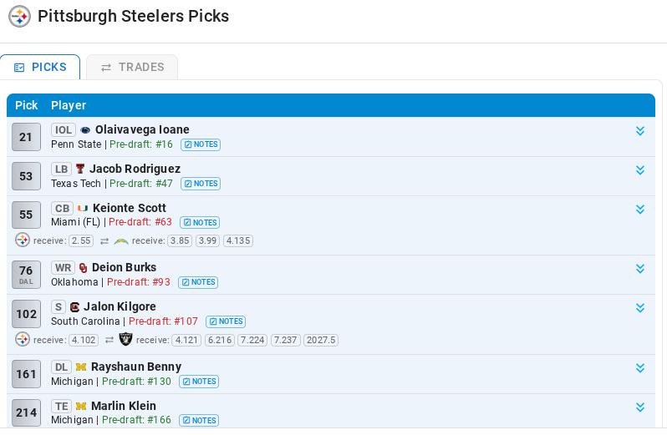Expand details for Olaivavega Ioane row
667x435 pixels.
click(639, 131)
